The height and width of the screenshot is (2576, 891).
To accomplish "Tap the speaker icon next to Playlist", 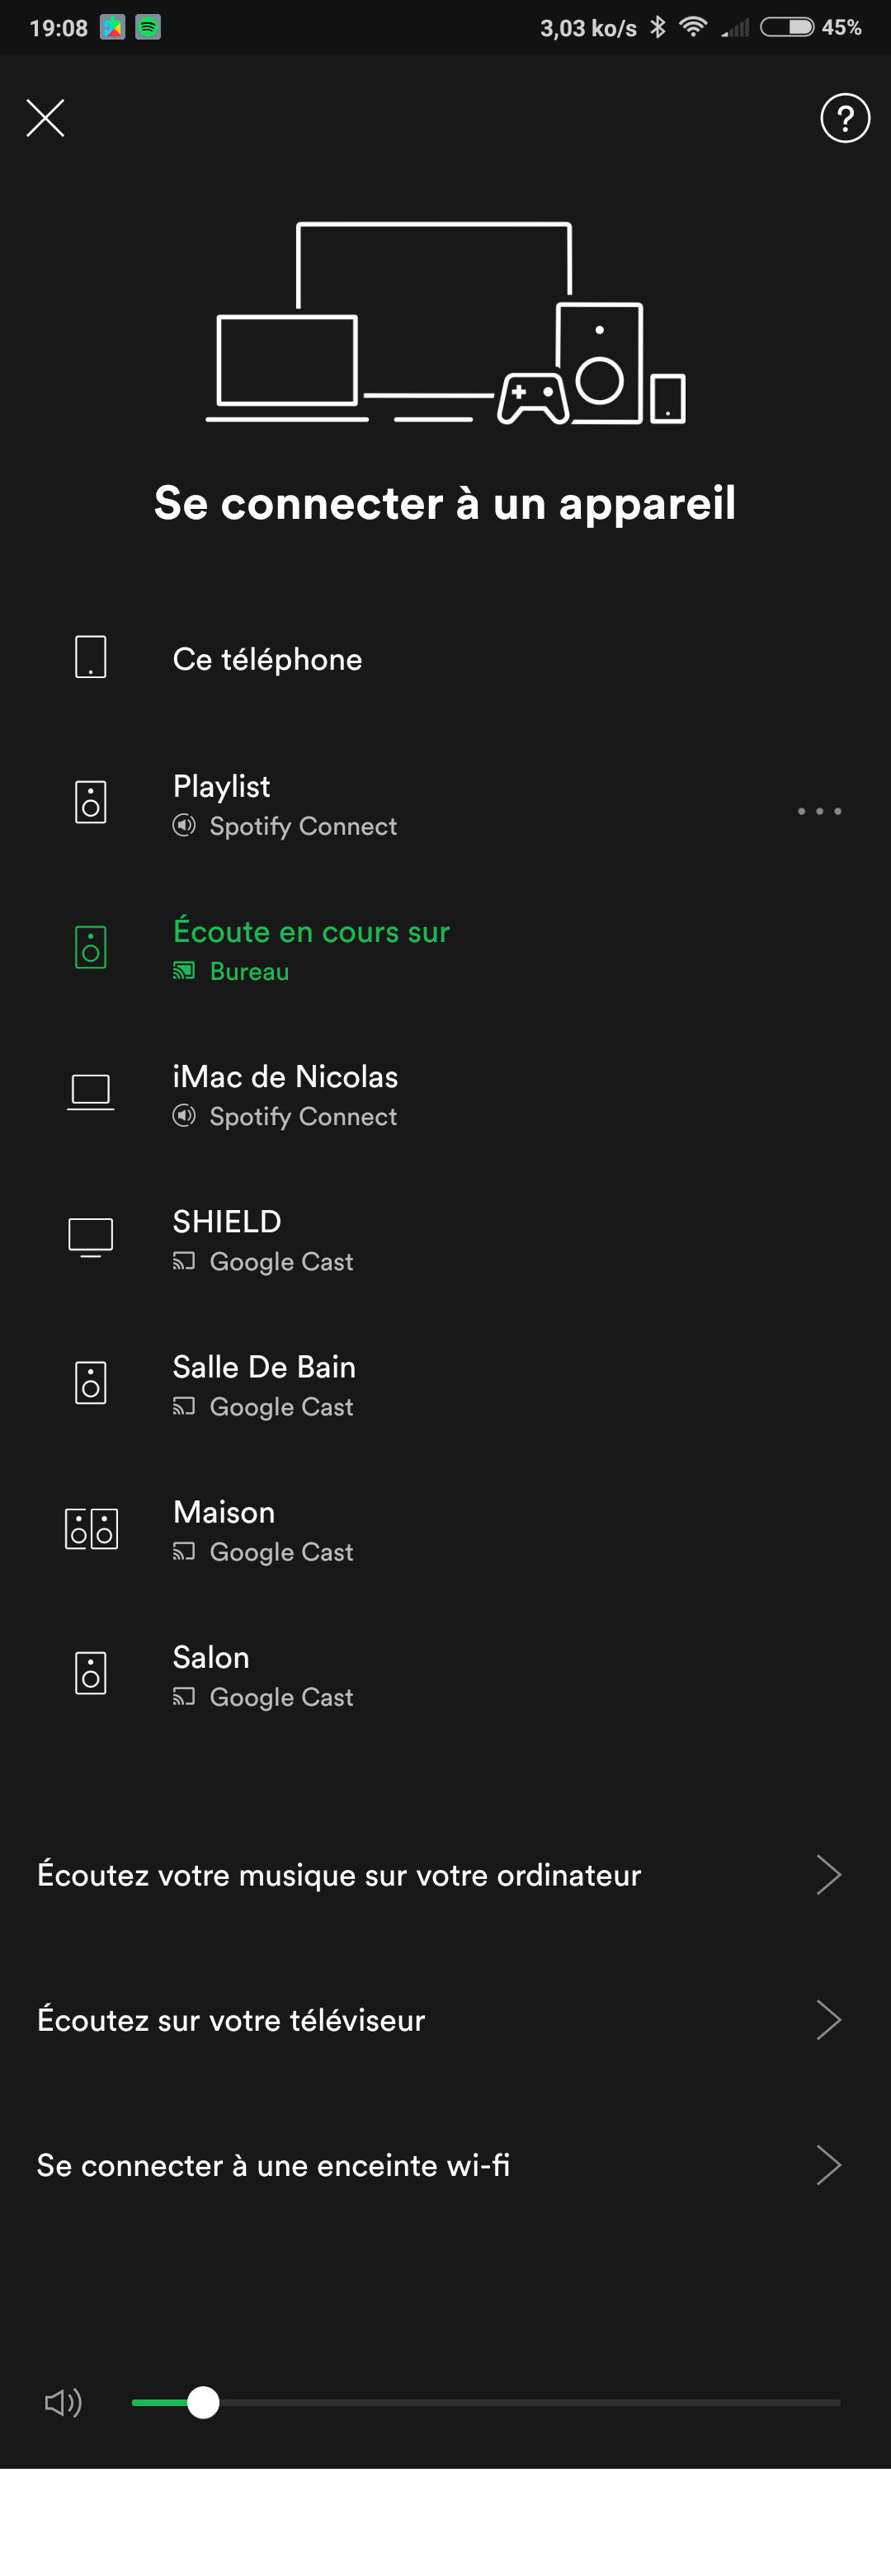I will pyautogui.click(x=91, y=803).
